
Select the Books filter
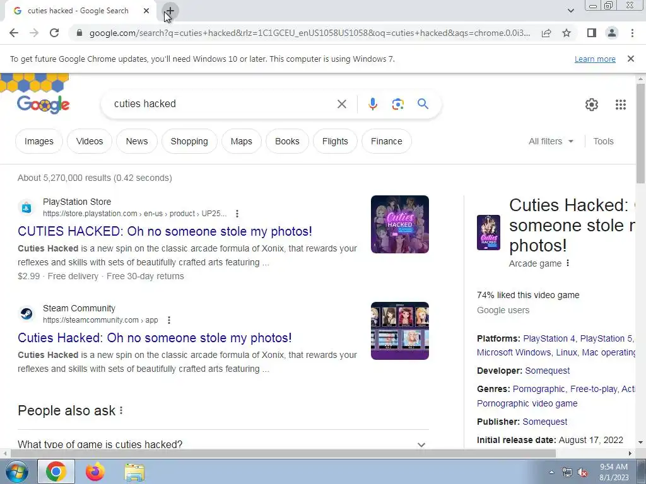[x=287, y=141]
